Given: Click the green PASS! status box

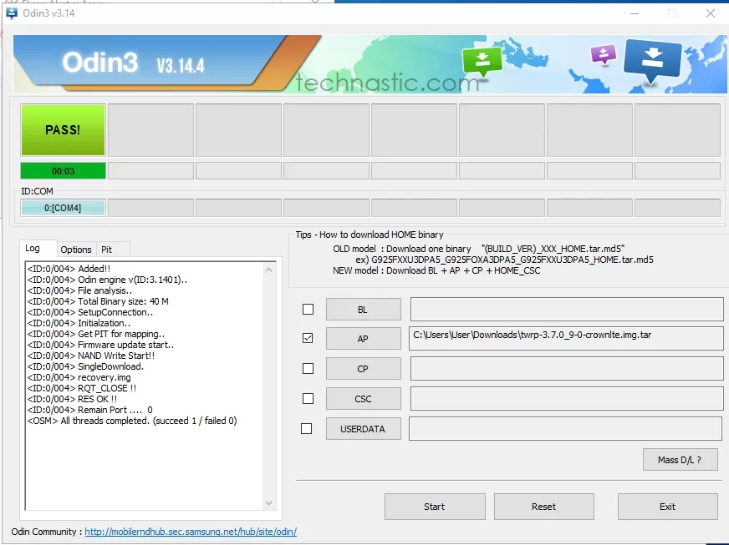Looking at the screenshot, I should pyautogui.click(x=63, y=130).
